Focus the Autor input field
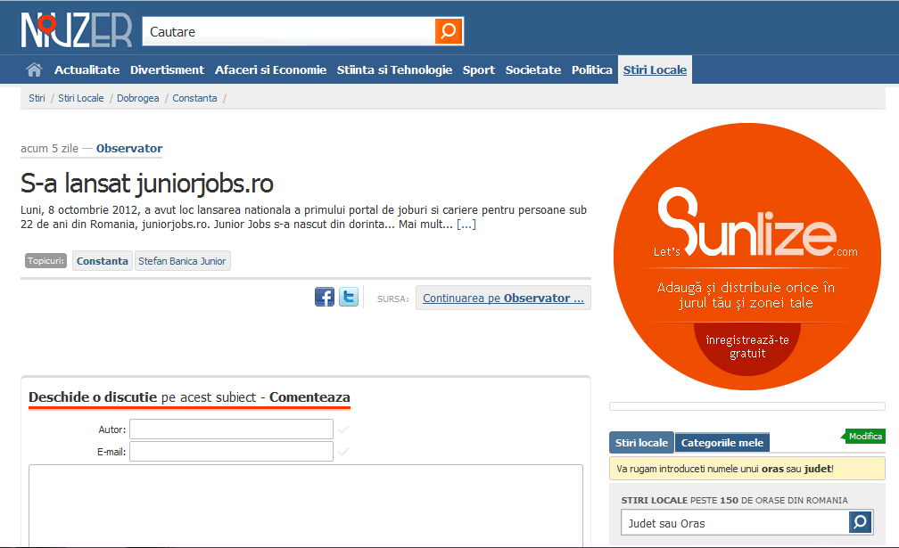Screen dimensions: 899x548 [232, 429]
